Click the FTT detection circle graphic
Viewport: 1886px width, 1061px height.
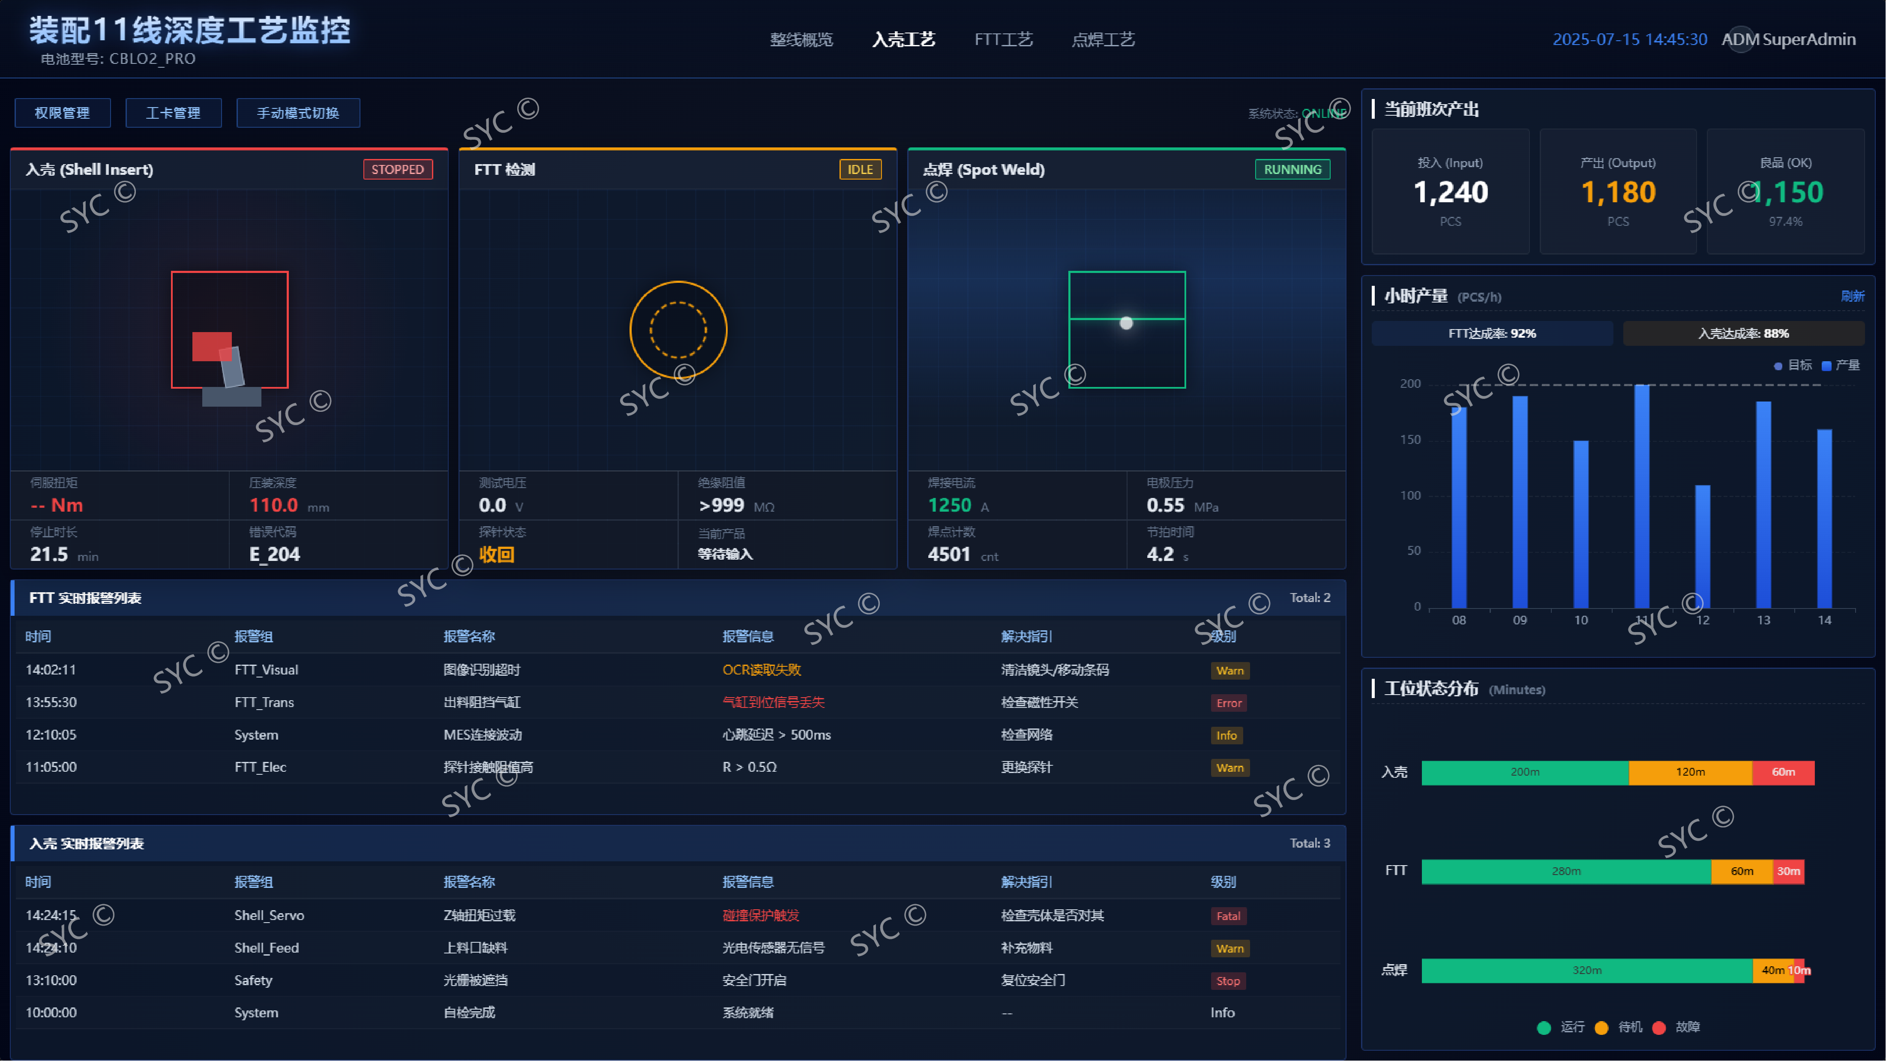678,330
